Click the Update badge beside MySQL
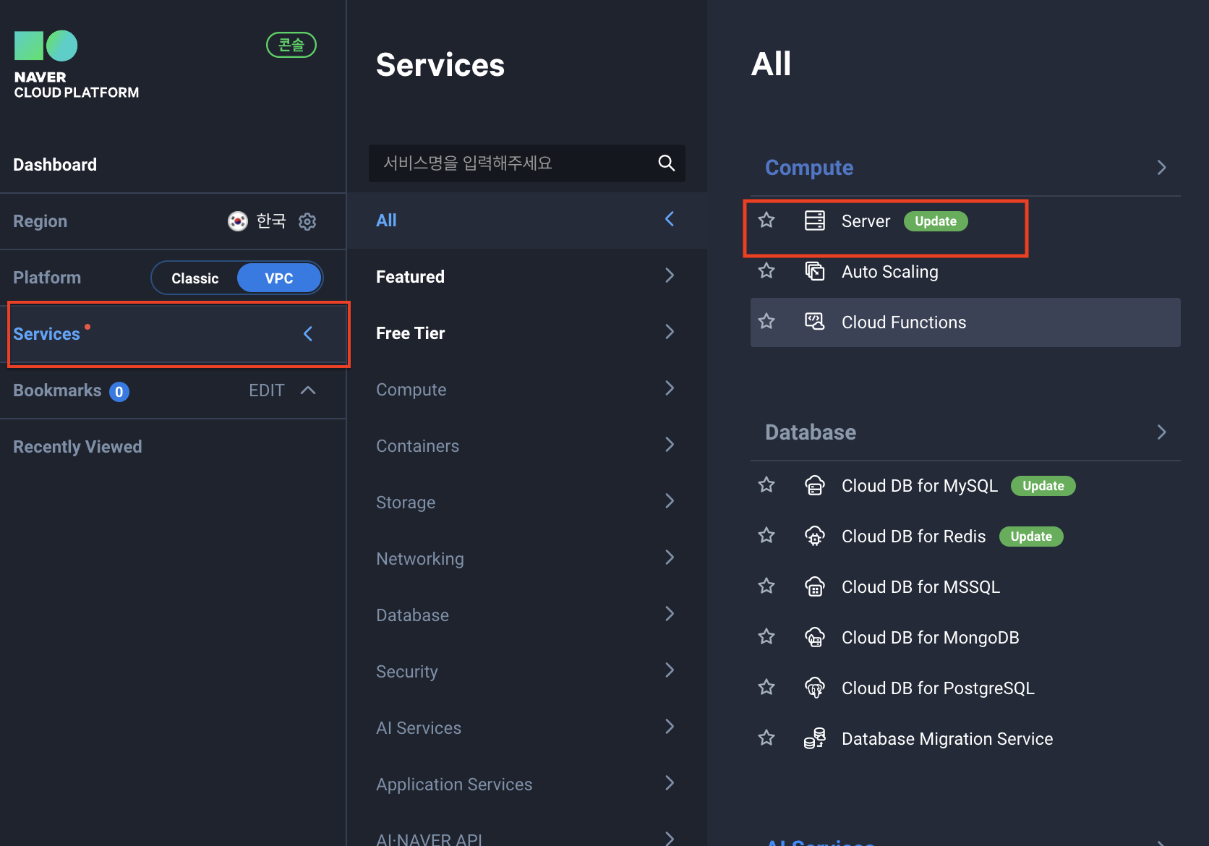The image size is (1209, 846). [1043, 486]
